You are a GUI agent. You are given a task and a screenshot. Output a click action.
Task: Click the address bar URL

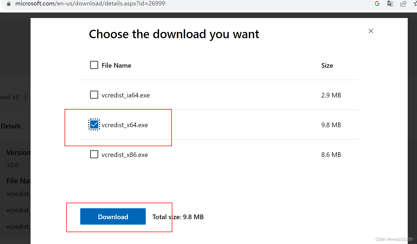[x=90, y=4]
